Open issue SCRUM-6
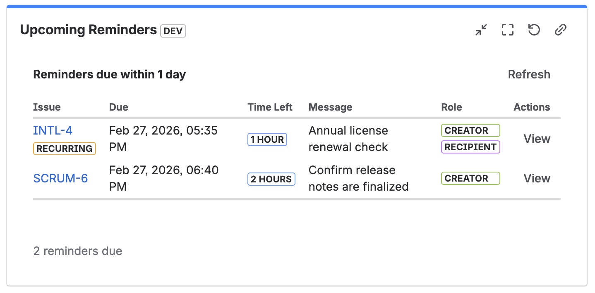 click(x=60, y=178)
